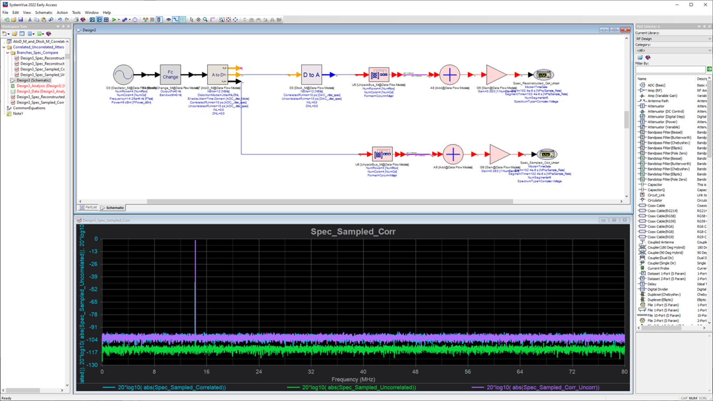Select the Copy icon in the toolbar
The image size is (713, 401).
point(37,20)
